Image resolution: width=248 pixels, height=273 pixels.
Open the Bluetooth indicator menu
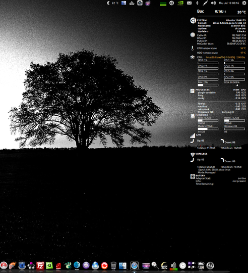197,3
